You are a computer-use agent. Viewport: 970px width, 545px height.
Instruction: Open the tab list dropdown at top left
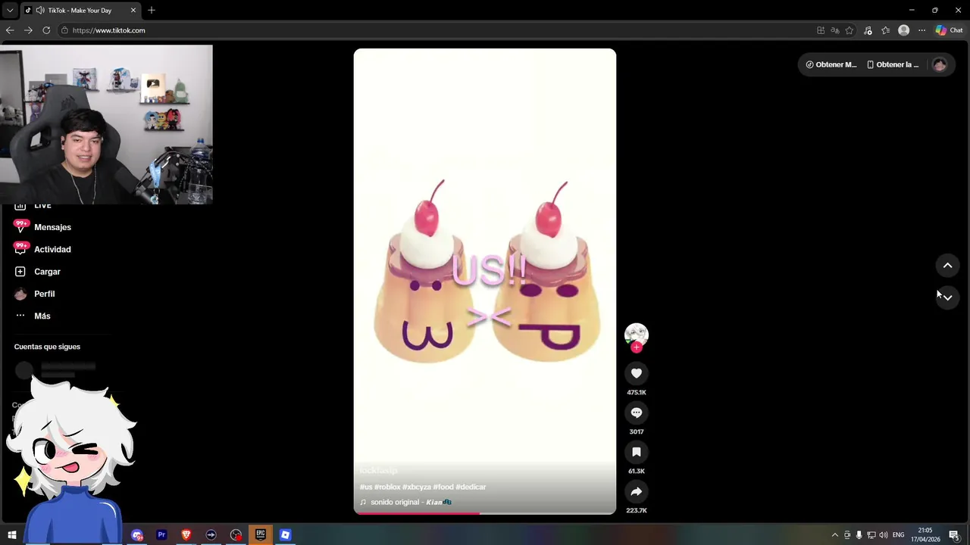[10, 11]
